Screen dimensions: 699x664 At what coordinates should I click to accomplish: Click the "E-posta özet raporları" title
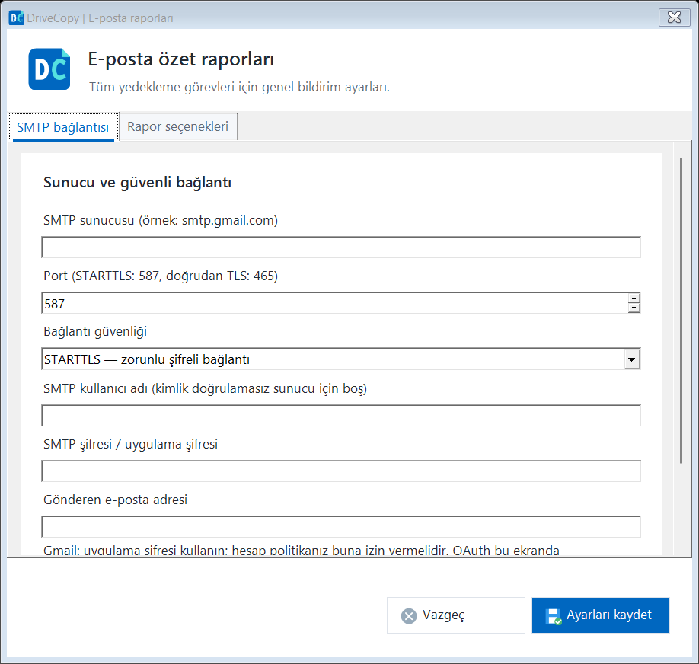[181, 59]
